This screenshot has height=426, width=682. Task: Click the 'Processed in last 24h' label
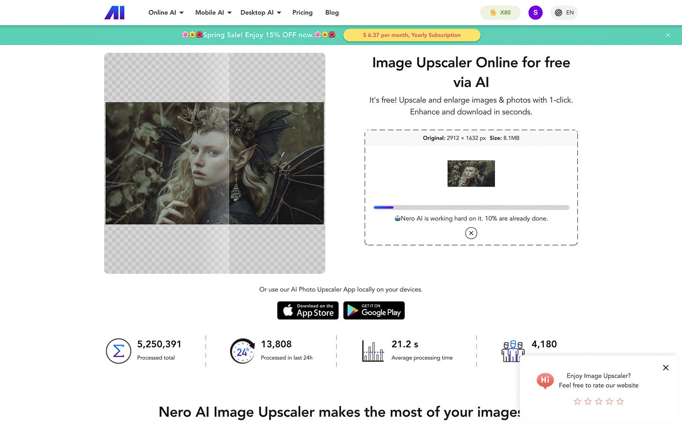pyautogui.click(x=287, y=358)
